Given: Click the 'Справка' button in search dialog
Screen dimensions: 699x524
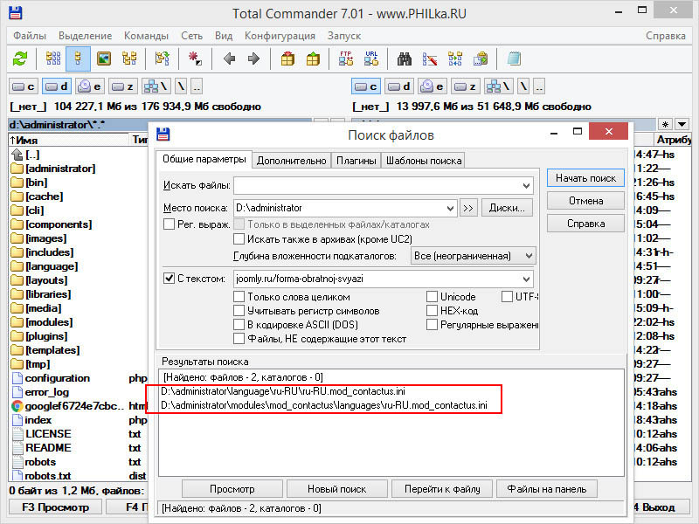Looking at the screenshot, I should click(585, 224).
